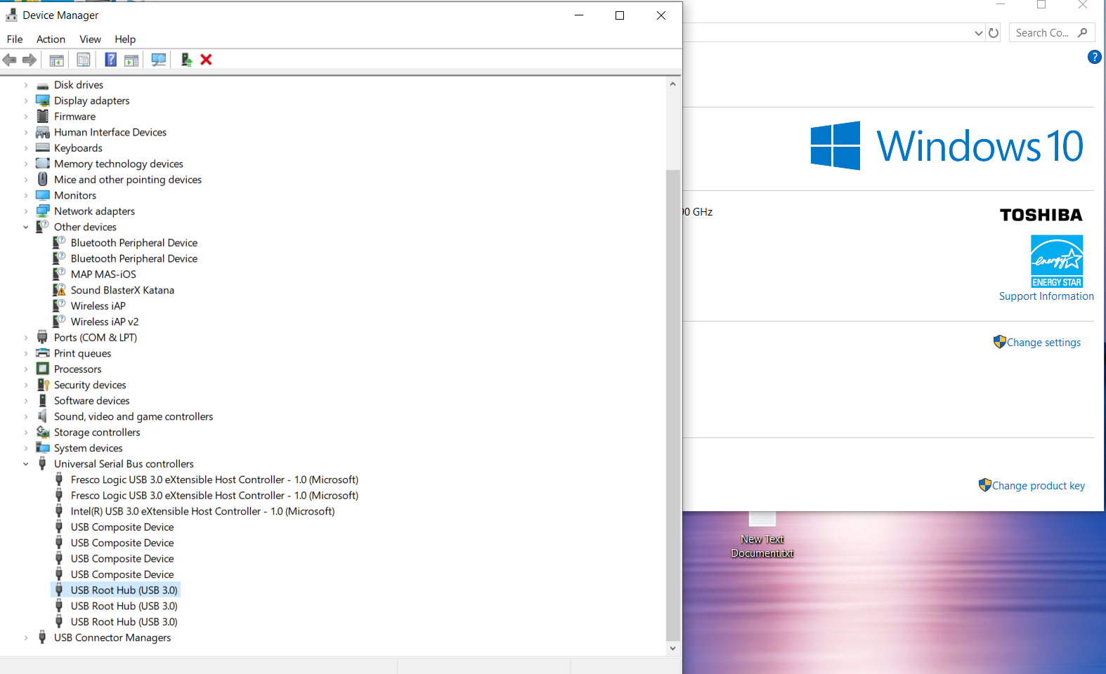
Task: Click the scrollbar up arrow in Device Manager
Action: click(673, 84)
